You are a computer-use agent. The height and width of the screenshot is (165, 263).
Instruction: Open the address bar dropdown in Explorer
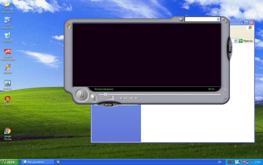236,41
